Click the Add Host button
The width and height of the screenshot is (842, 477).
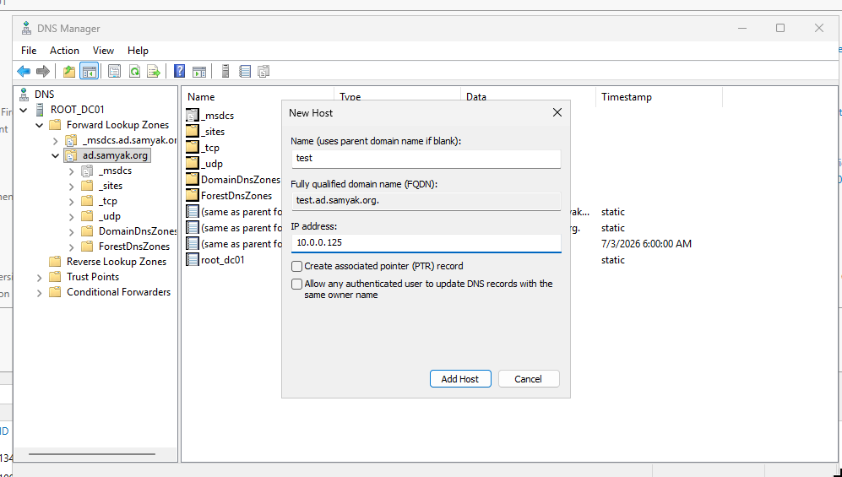coord(460,379)
